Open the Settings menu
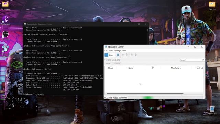 [x=118, y=51]
